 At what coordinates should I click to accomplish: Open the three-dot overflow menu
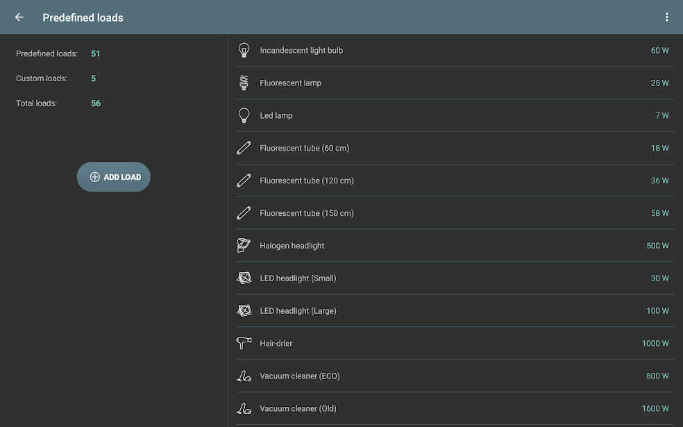click(666, 17)
